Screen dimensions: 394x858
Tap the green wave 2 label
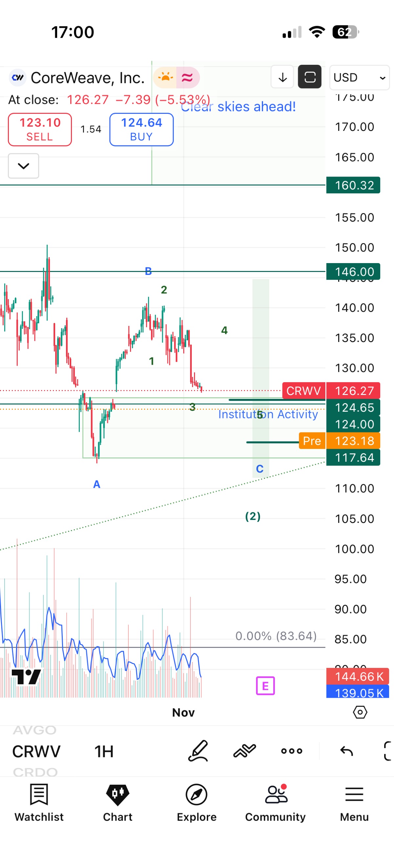pyautogui.click(x=164, y=290)
